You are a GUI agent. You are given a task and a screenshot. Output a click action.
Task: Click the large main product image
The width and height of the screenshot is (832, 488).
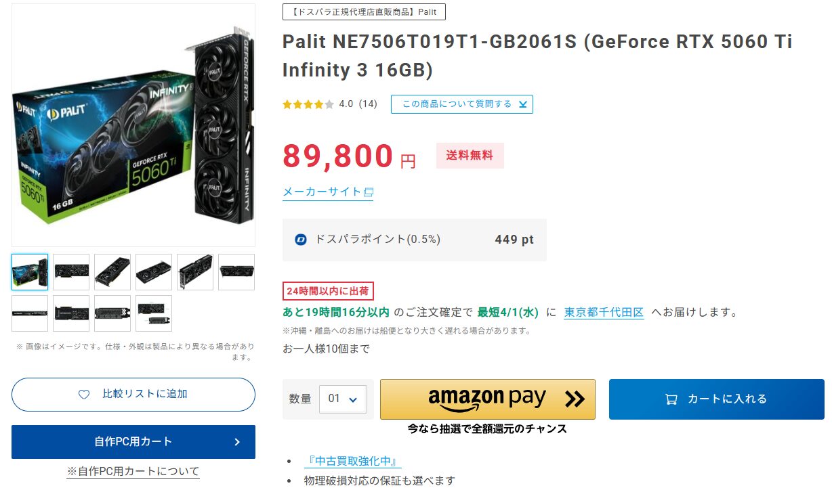tap(133, 125)
